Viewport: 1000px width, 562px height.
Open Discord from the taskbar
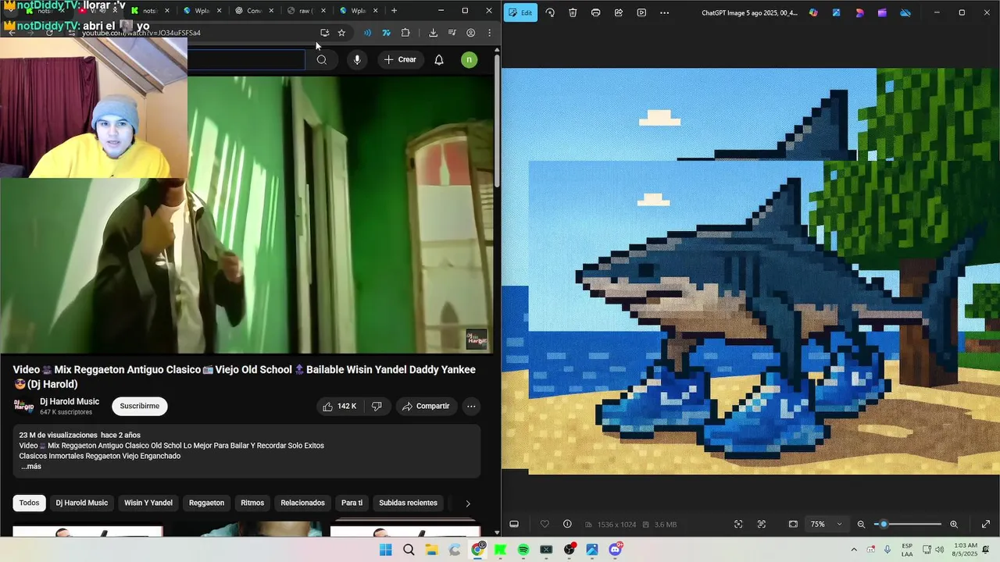coord(615,550)
